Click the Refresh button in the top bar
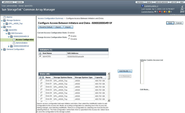 coord(140,2)
